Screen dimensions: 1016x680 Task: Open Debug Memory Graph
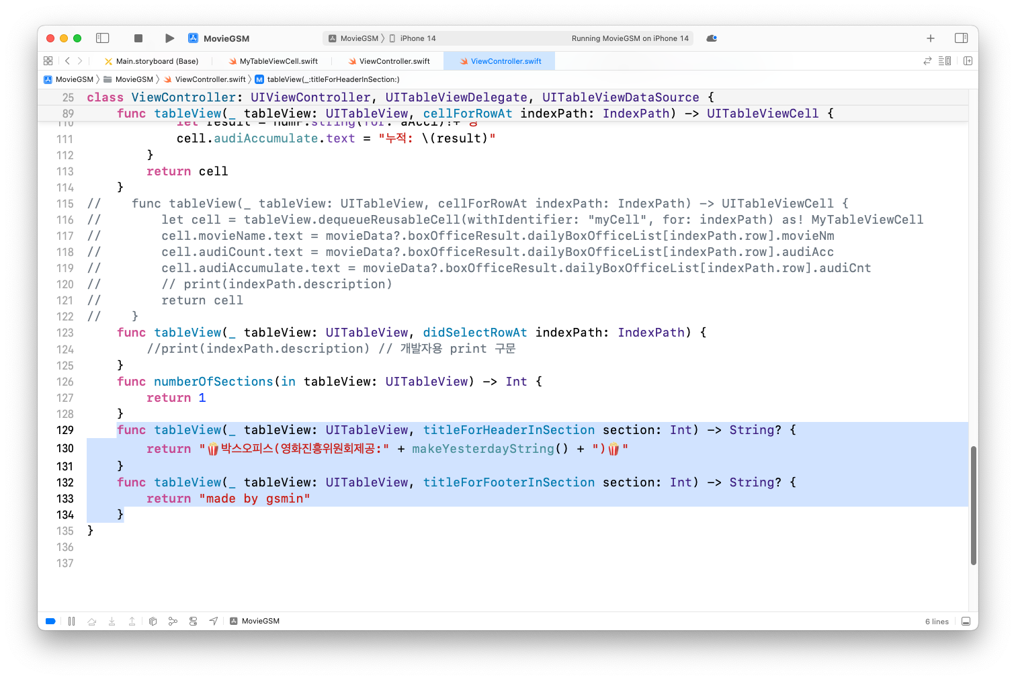173,621
